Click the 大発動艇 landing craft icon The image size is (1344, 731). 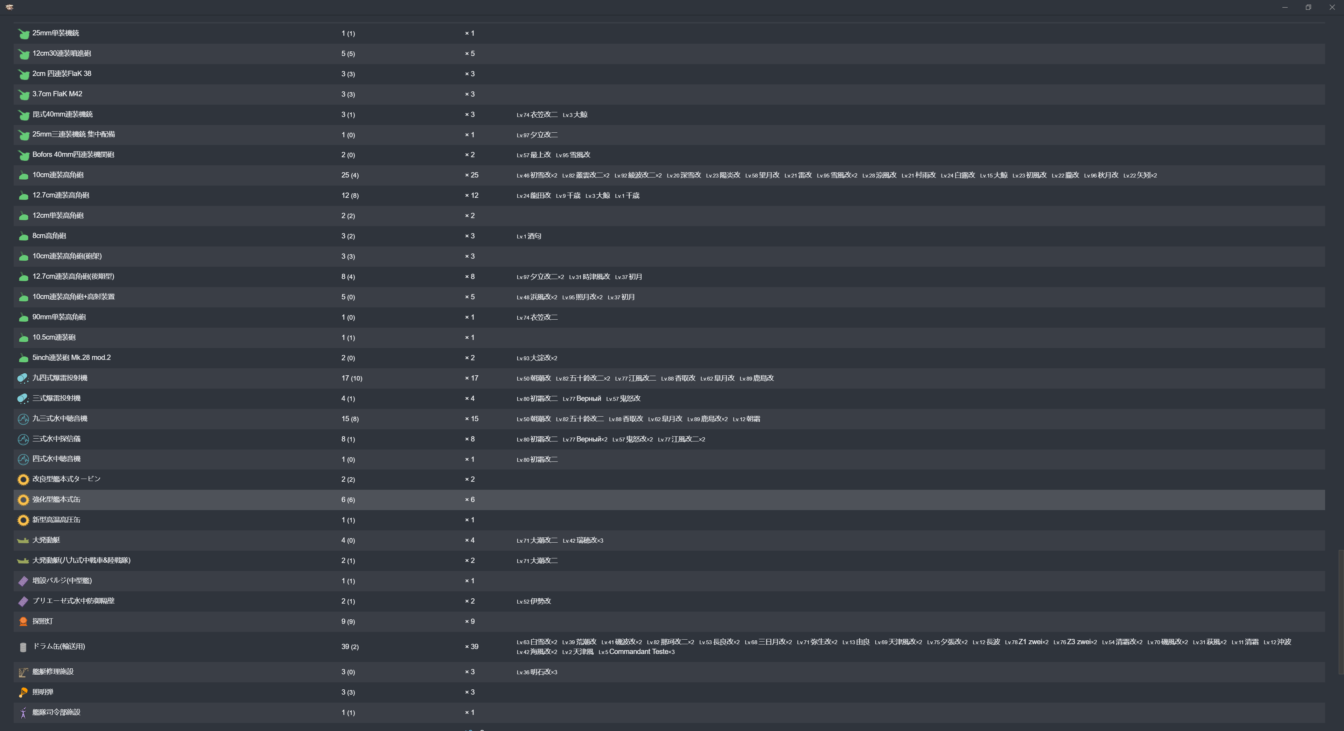(23, 541)
